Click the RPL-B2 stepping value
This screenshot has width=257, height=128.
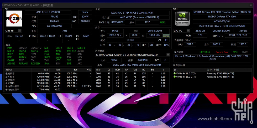pos(54,17)
